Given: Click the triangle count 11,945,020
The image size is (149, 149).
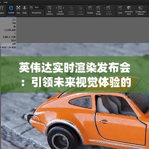Looking at the screenshot, I should tap(10, 30).
